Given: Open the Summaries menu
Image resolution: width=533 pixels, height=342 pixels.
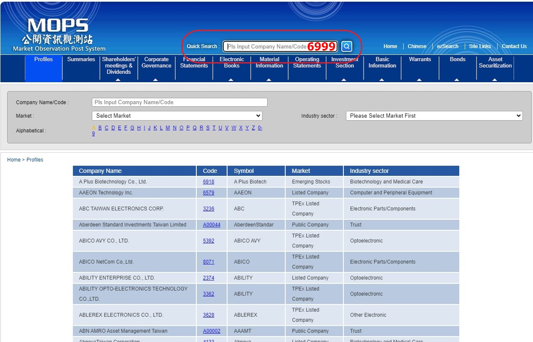Looking at the screenshot, I should [81, 59].
